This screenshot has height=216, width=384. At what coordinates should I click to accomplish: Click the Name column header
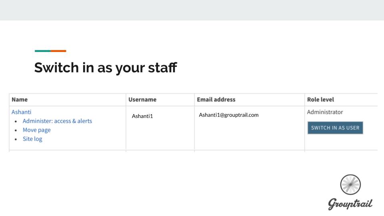tap(20, 100)
